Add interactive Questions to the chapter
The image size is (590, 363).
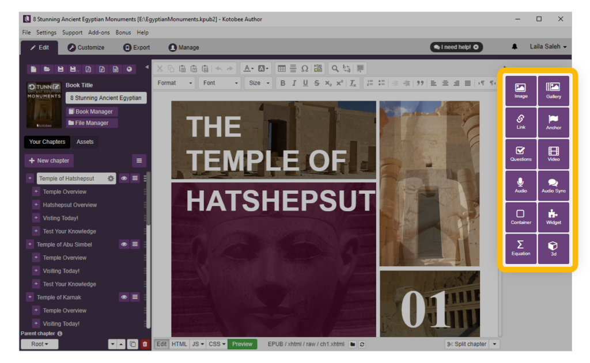pos(520,154)
